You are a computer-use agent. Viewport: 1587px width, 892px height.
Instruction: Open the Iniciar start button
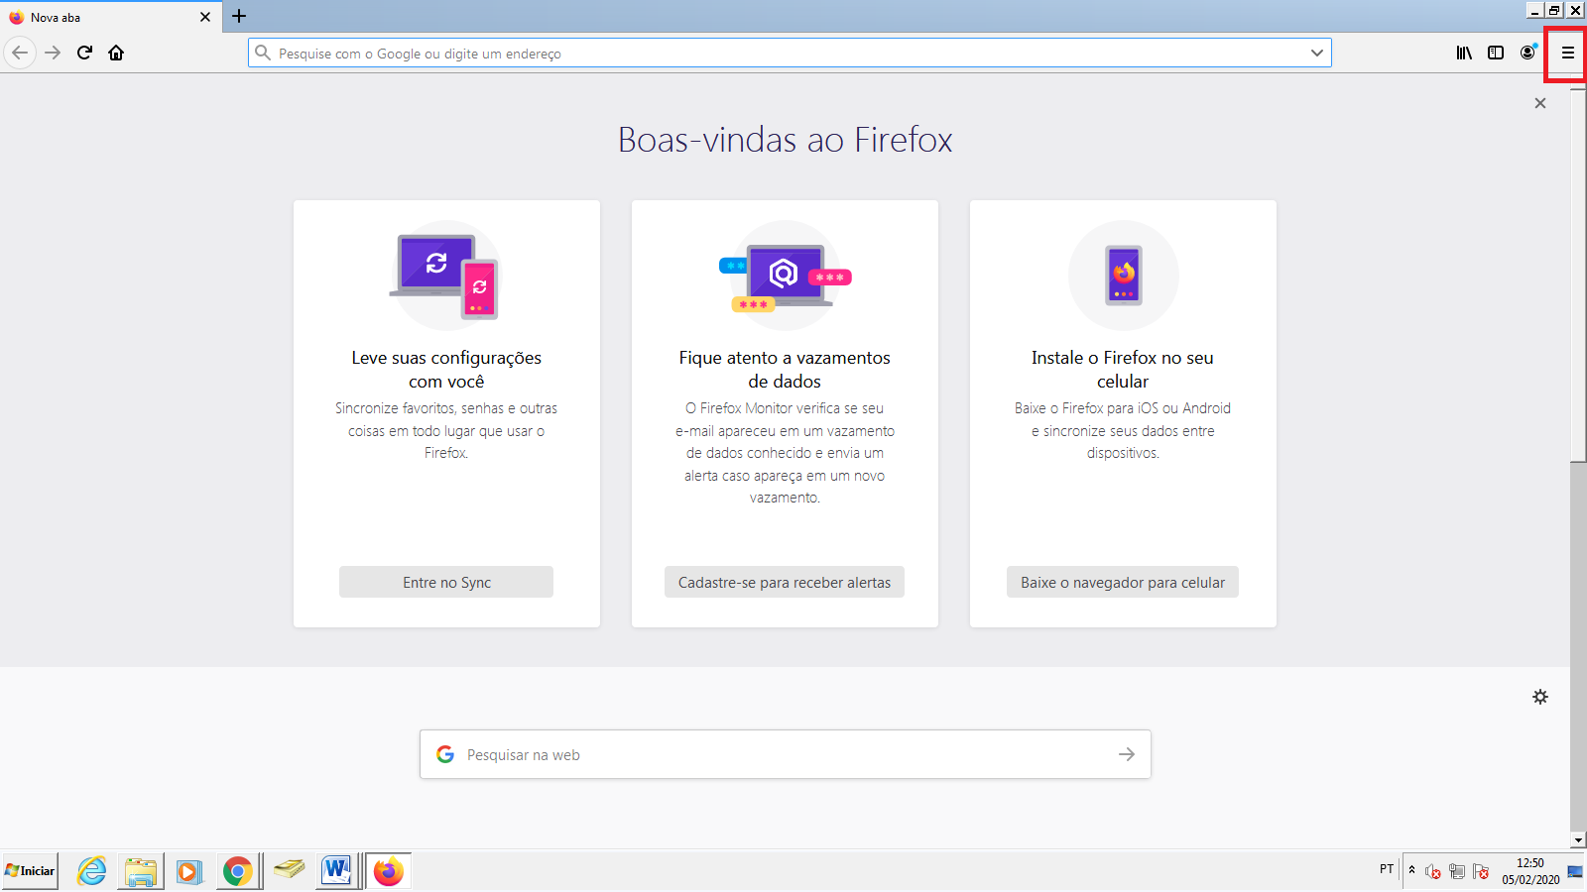pos(30,871)
